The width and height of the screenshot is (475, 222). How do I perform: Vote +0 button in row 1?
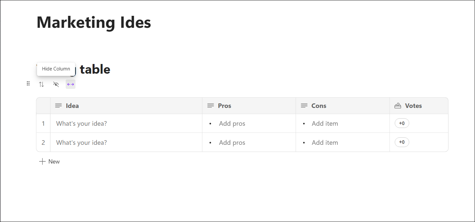402,123
